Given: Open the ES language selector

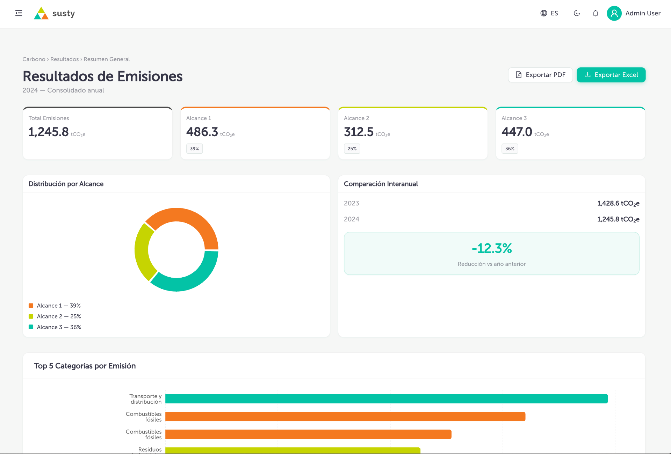Looking at the screenshot, I should (x=549, y=13).
